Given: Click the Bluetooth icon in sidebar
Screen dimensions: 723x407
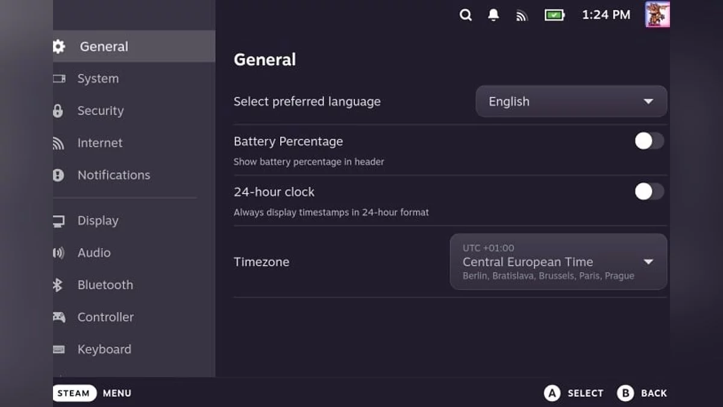Looking at the screenshot, I should coord(58,285).
